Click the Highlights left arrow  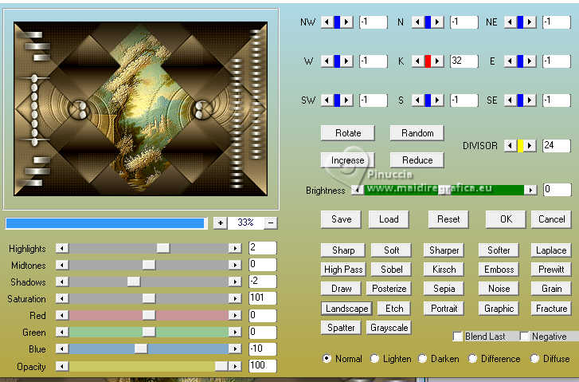pos(62,248)
